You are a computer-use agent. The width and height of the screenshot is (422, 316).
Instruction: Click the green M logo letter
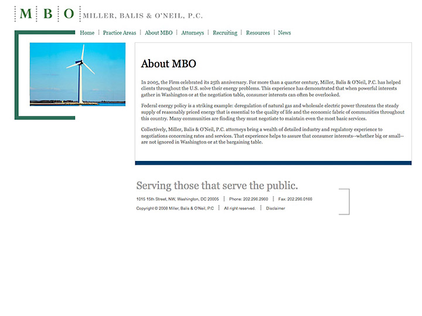click(x=26, y=14)
